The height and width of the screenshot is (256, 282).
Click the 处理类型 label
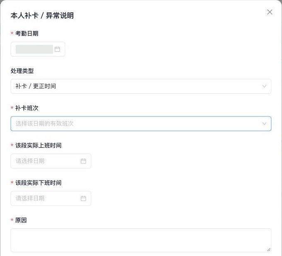(22, 71)
